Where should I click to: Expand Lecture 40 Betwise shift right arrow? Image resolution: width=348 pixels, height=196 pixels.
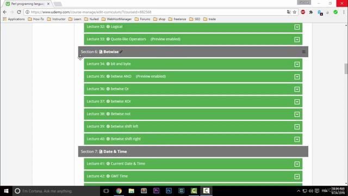297,139
